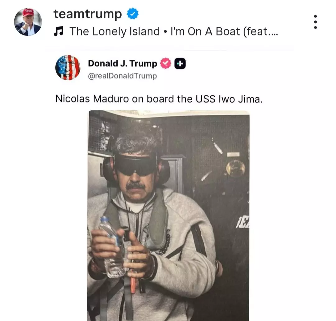Tap the red cap in the teamtrump avatar
The image size is (336, 321).
pyautogui.click(x=28, y=12)
